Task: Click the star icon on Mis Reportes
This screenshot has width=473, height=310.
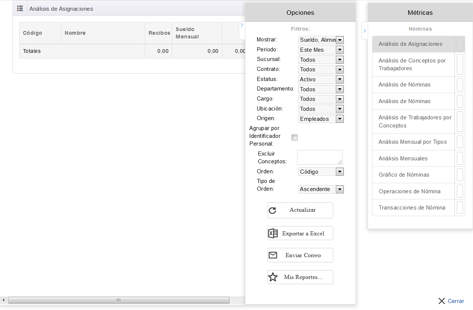Action: click(273, 277)
